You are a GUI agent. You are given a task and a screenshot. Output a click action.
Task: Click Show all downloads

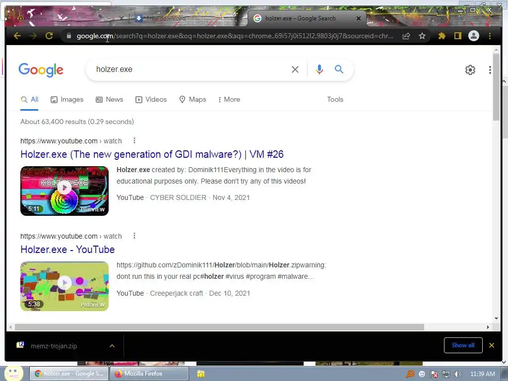coord(463,345)
